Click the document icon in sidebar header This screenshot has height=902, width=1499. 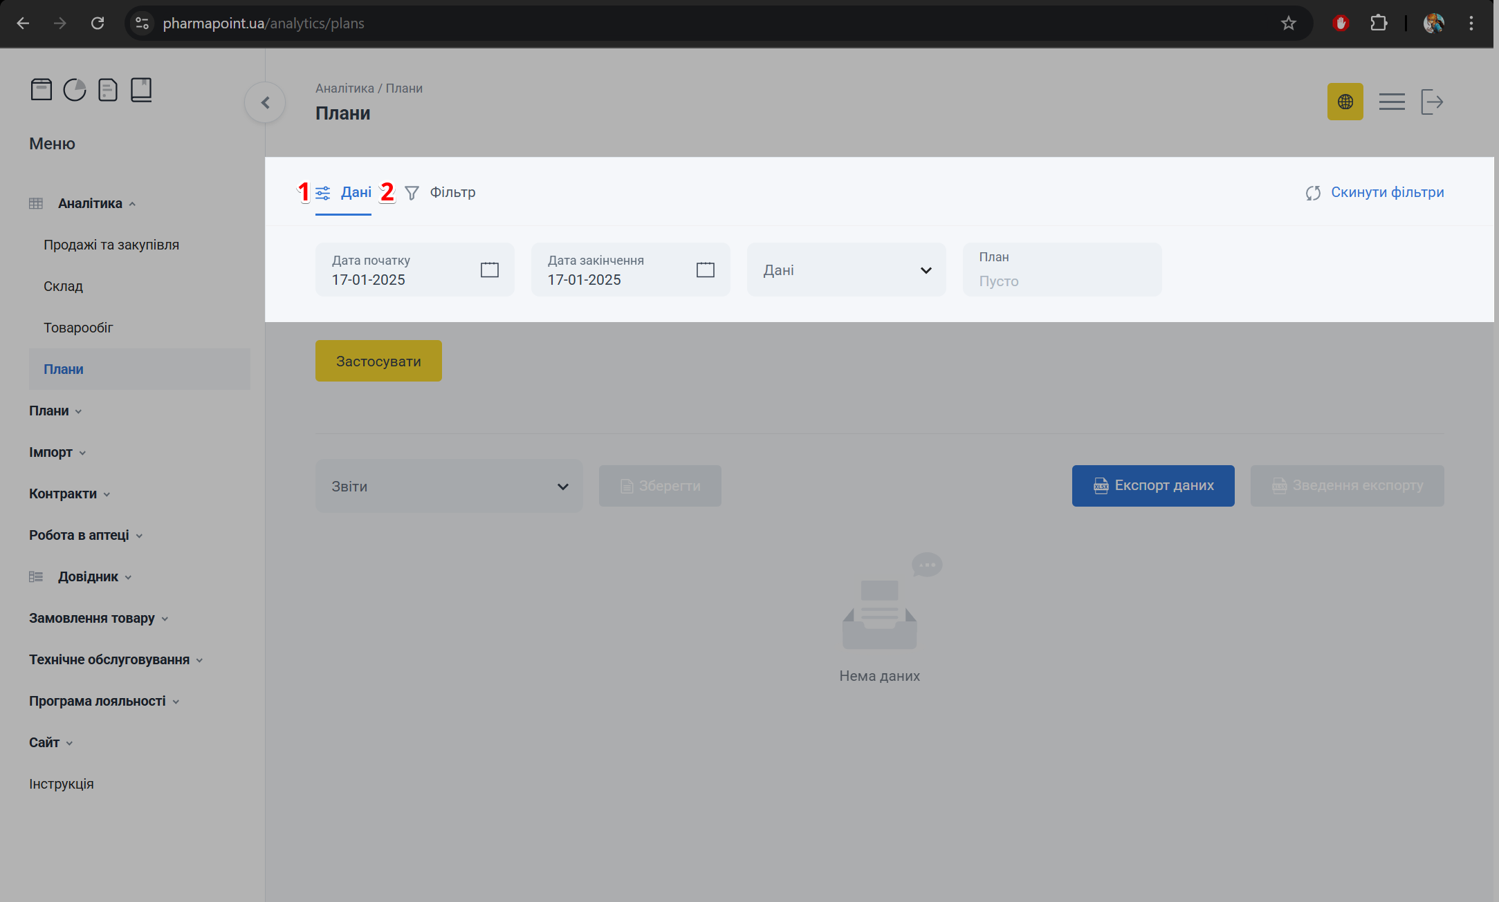coord(108,90)
